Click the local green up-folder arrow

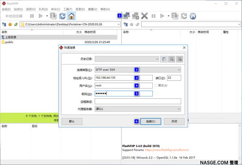(x=16, y=24)
